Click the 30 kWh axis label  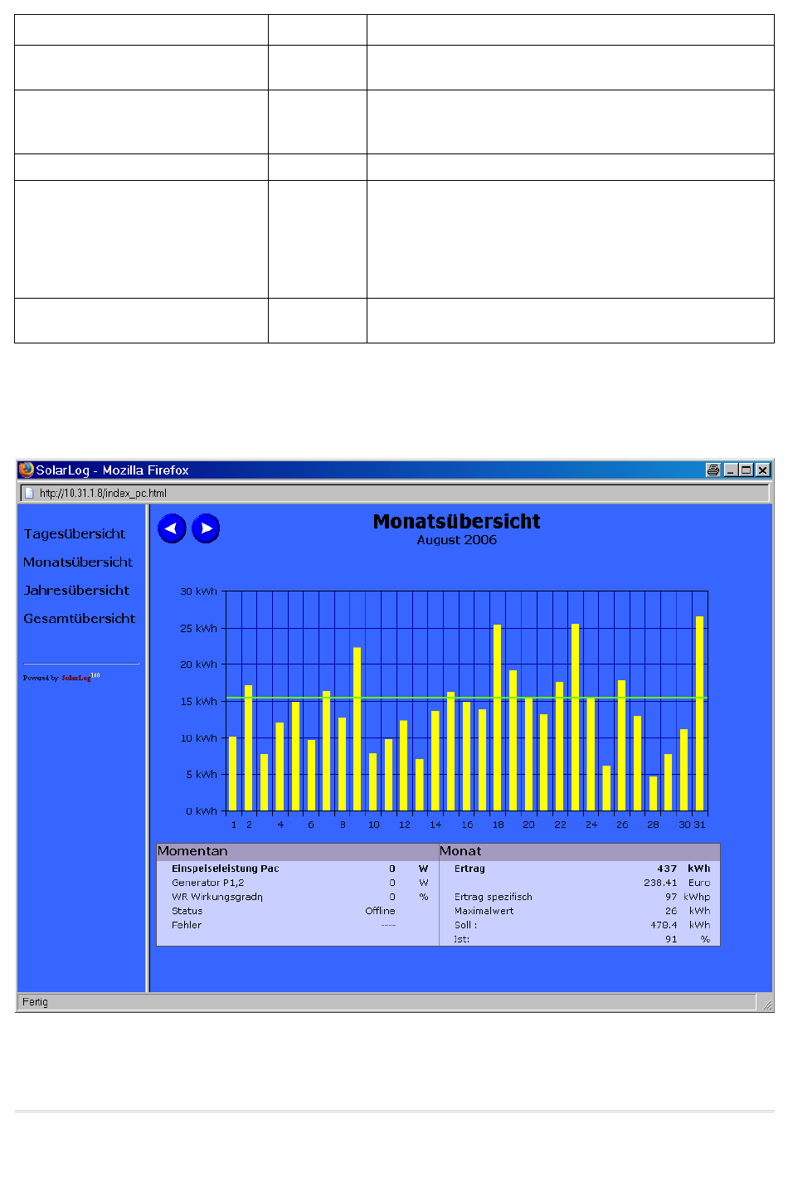(199, 591)
